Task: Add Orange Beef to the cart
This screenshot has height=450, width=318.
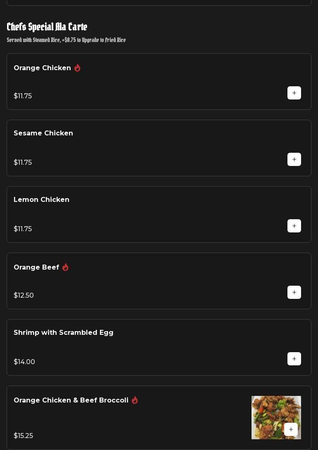Action: [x=294, y=292]
